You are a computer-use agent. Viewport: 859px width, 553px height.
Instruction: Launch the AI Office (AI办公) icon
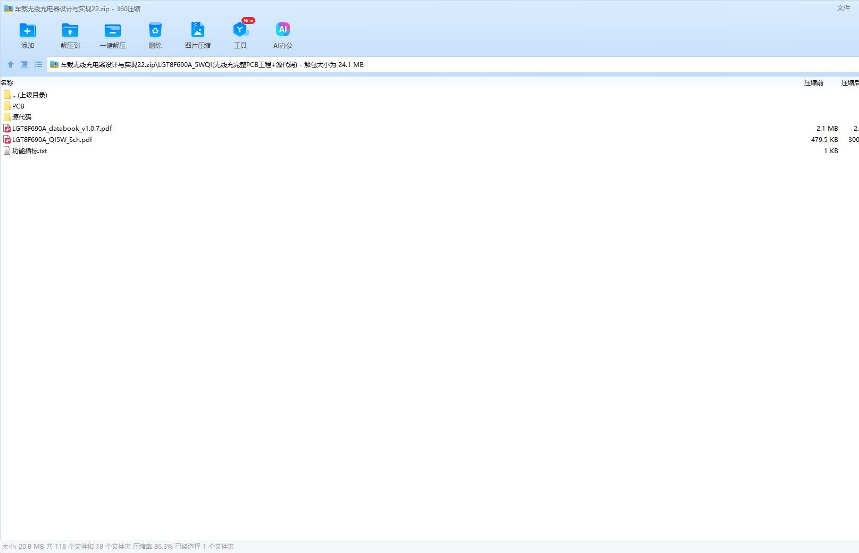282,31
